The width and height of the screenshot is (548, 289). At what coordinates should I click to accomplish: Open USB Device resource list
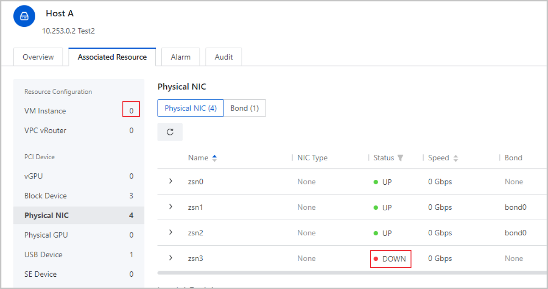coord(43,254)
